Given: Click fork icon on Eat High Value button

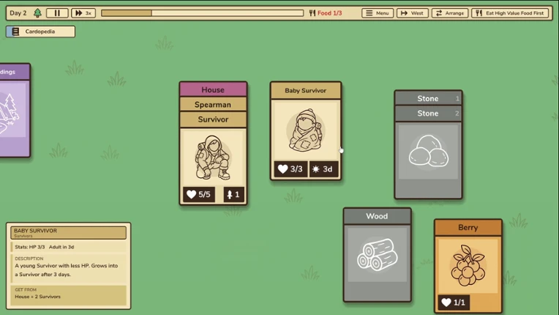Looking at the screenshot, I should pyautogui.click(x=479, y=13).
